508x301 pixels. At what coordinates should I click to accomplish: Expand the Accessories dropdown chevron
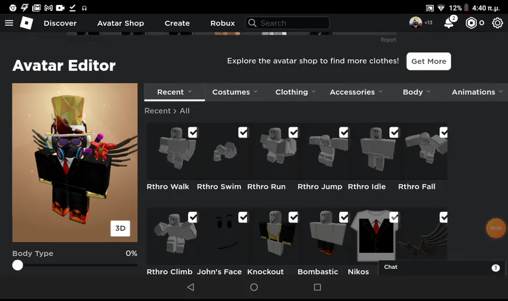tap(380, 91)
